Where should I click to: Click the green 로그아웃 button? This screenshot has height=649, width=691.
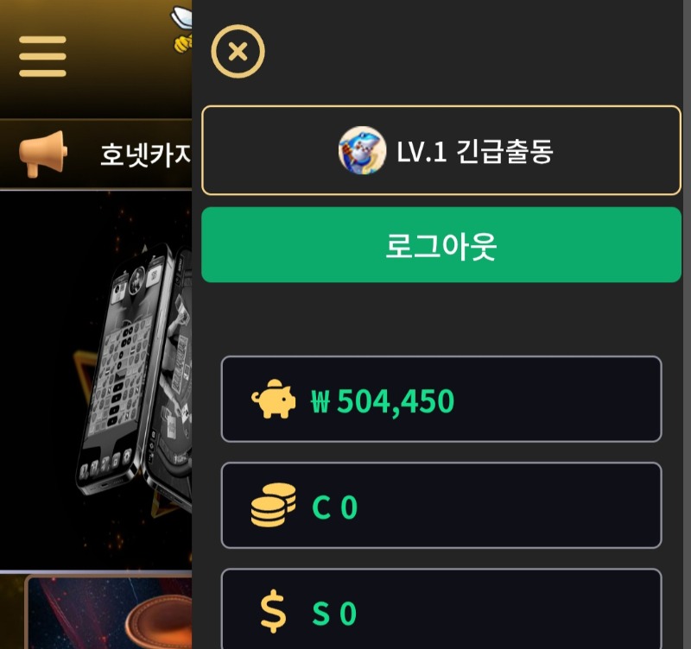click(x=441, y=245)
